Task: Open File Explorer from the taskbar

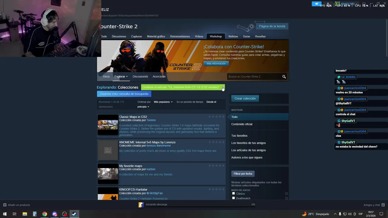Action: (x=25, y=214)
